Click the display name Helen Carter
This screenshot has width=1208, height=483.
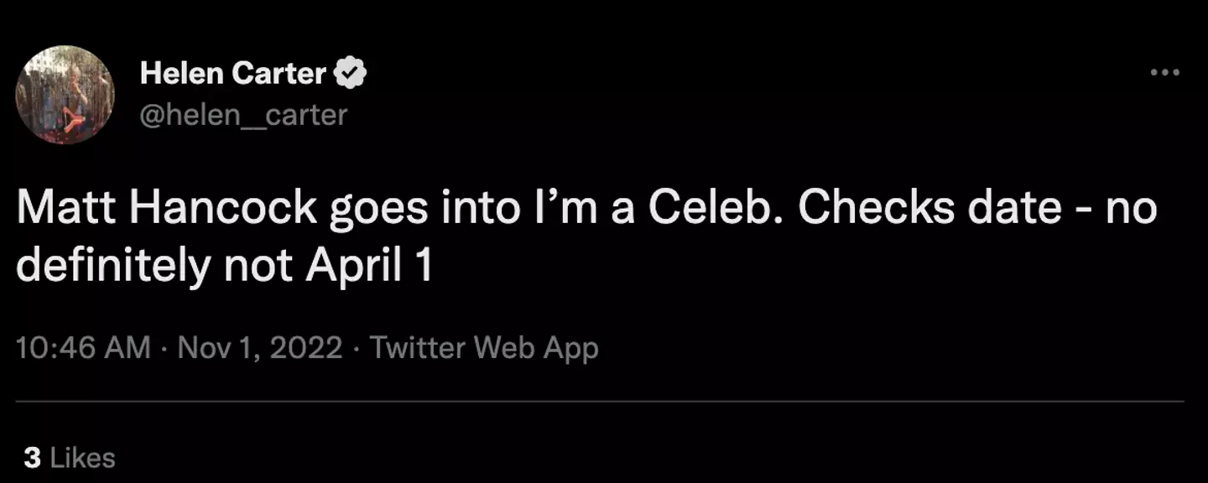(232, 74)
